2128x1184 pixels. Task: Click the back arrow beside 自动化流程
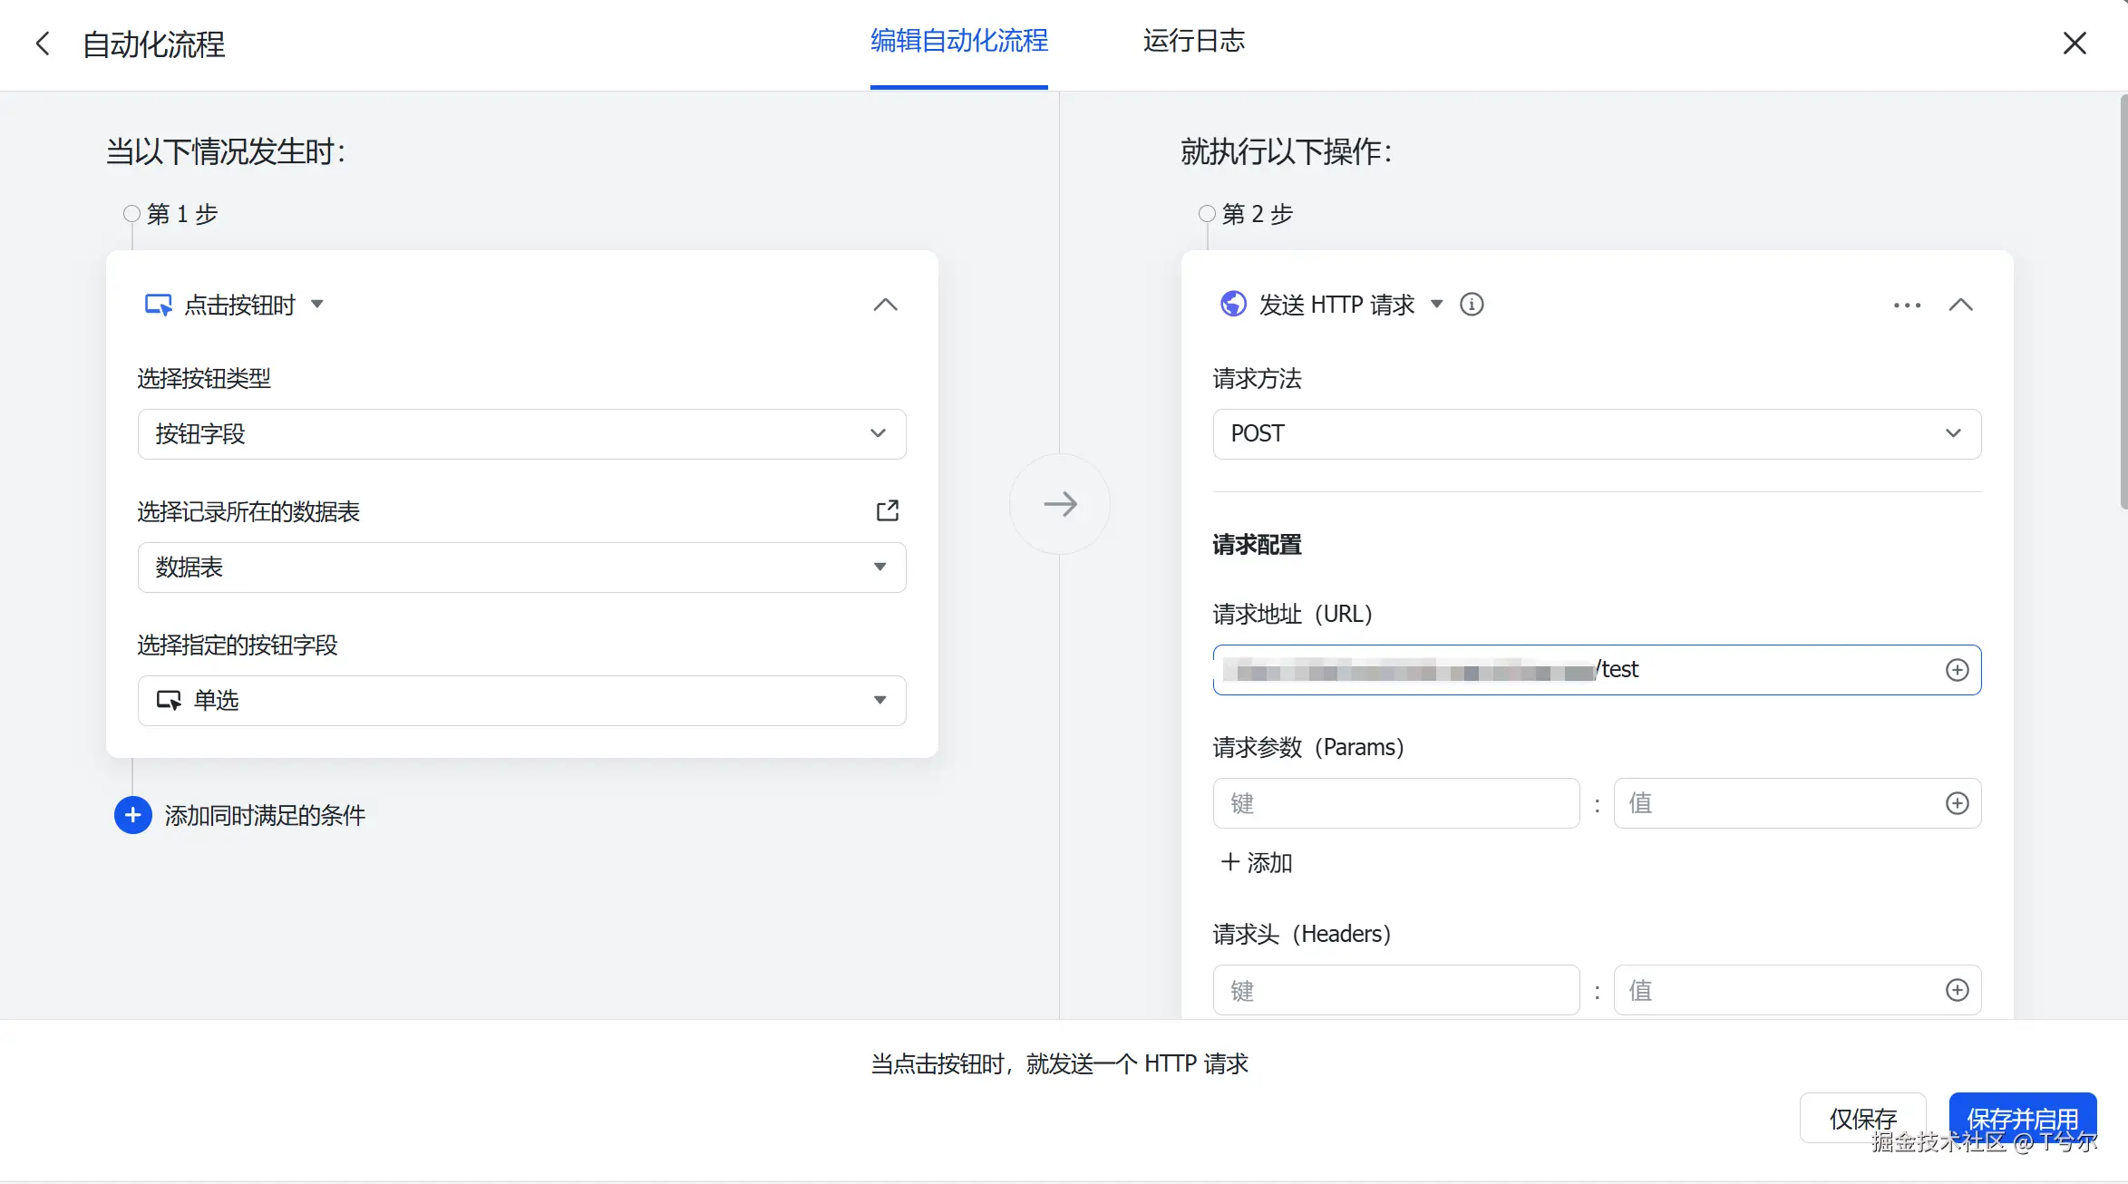[x=43, y=44]
